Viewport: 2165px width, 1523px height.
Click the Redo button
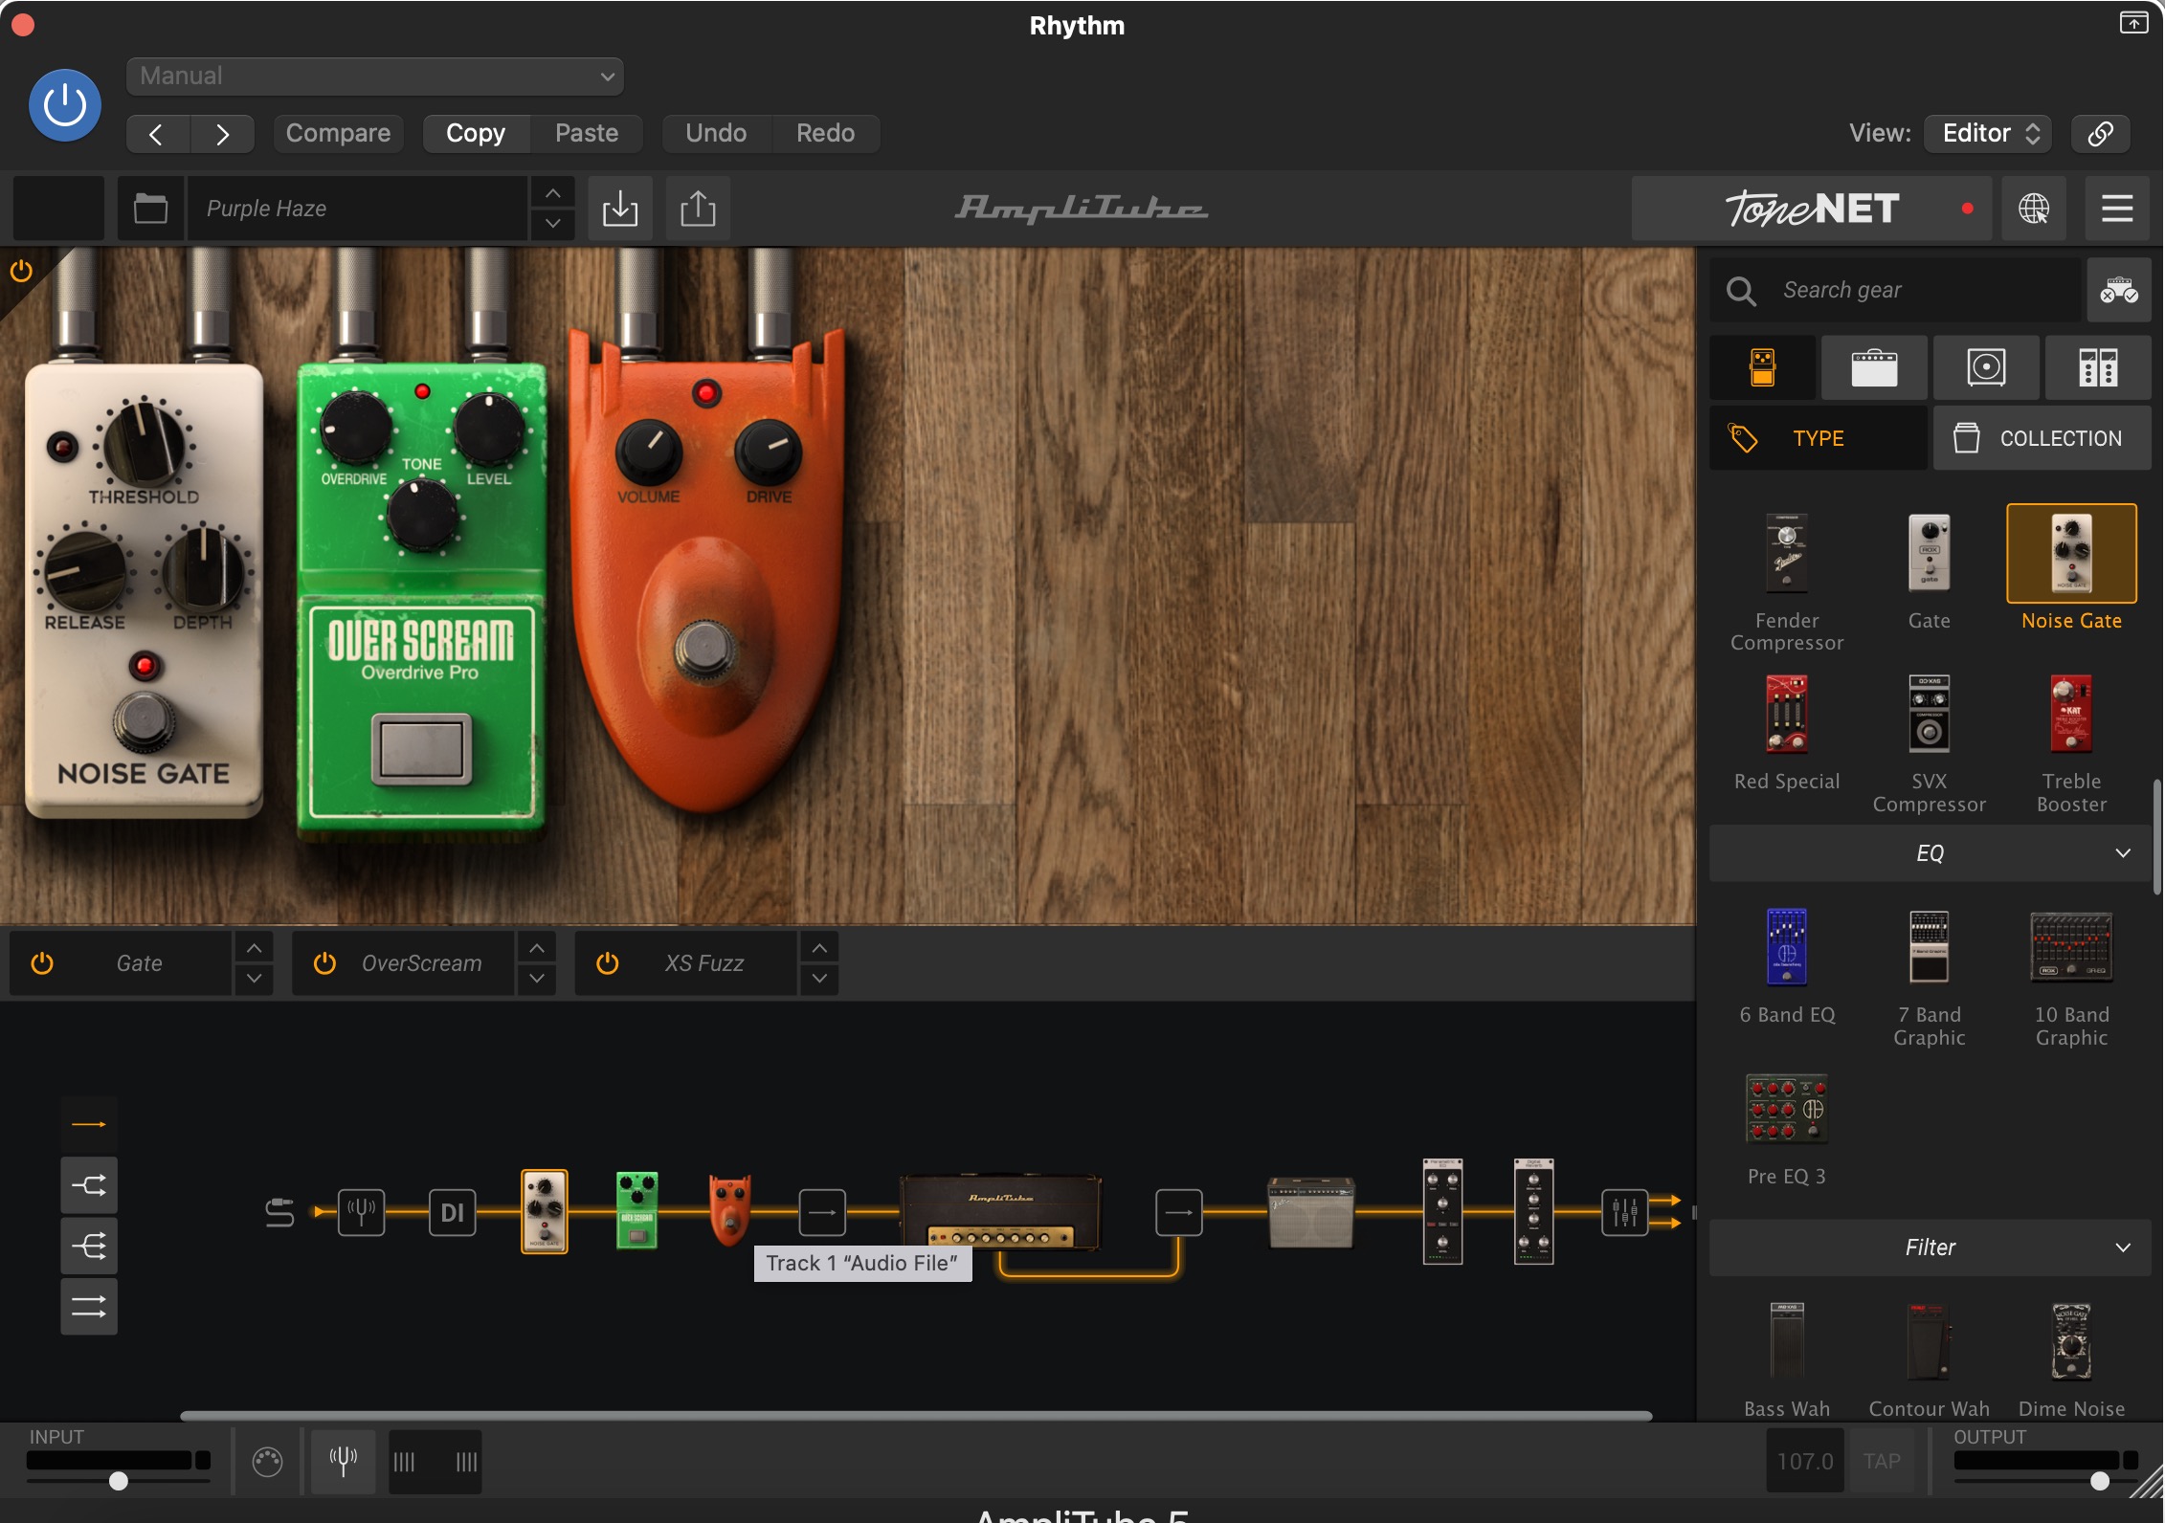825,134
